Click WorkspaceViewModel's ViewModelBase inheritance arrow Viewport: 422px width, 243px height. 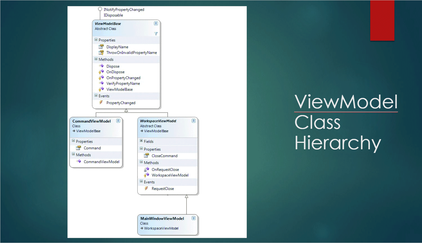(x=142, y=131)
